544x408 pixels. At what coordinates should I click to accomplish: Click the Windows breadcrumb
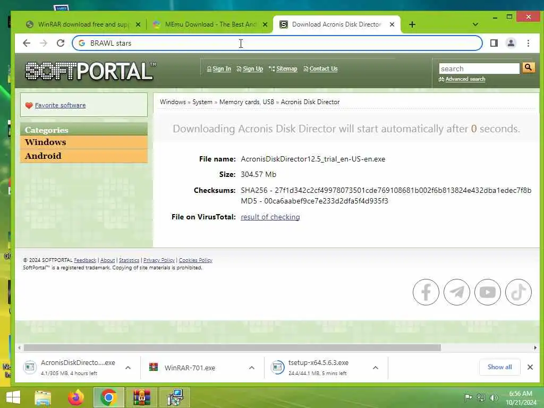[173, 102]
